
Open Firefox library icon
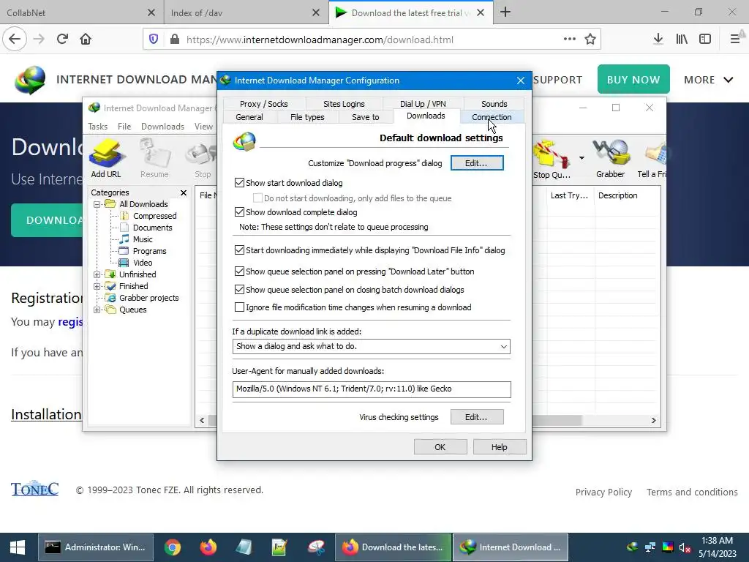click(682, 40)
